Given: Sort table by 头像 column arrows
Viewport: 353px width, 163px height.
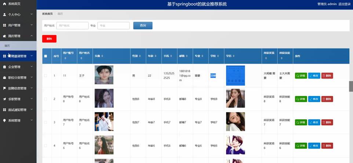Looking at the screenshot, I should [102, 56].
